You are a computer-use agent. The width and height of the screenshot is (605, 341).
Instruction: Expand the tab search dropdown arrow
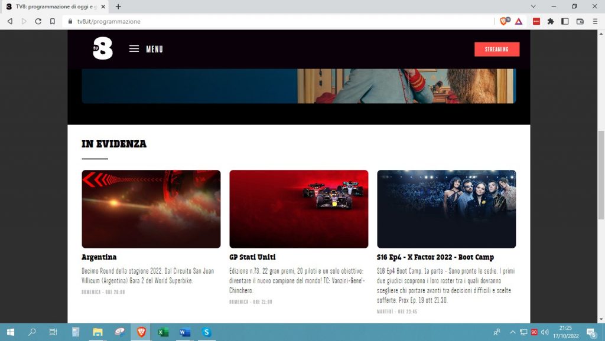pyautogui.click(x=534, y=6)
